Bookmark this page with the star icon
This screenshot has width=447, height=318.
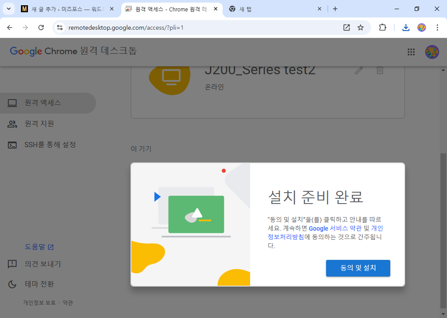(361, 28)
